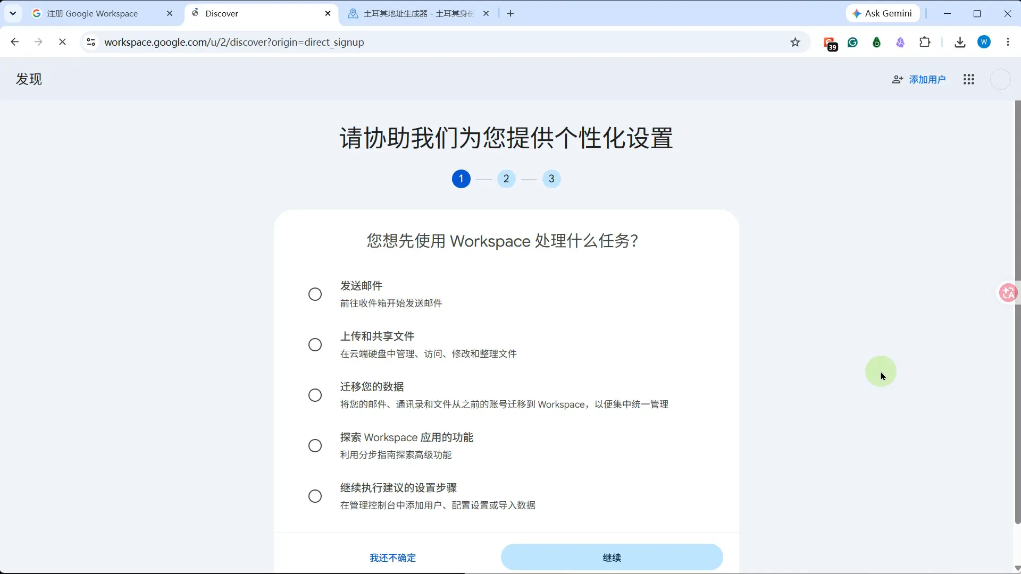Maximize the Chrome window
The height and width of the screenshot is (574, 1021).
coord(977,13)
